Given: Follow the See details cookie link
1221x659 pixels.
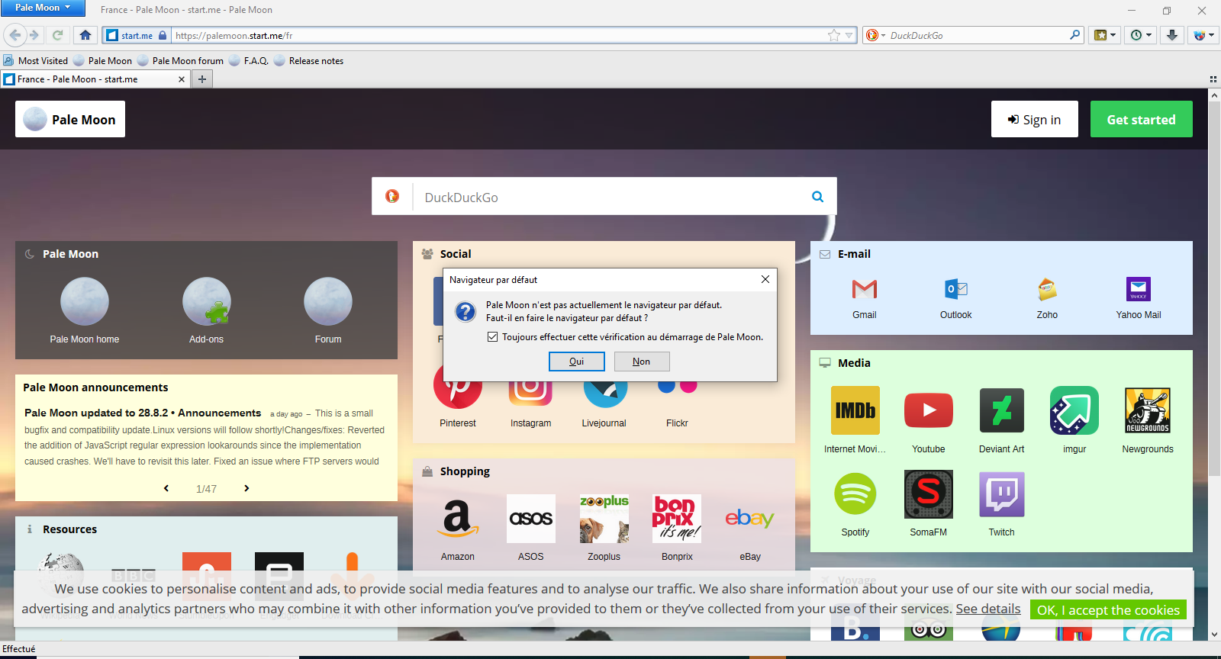Looking at the screenshot, I should (x=988, y=609).
